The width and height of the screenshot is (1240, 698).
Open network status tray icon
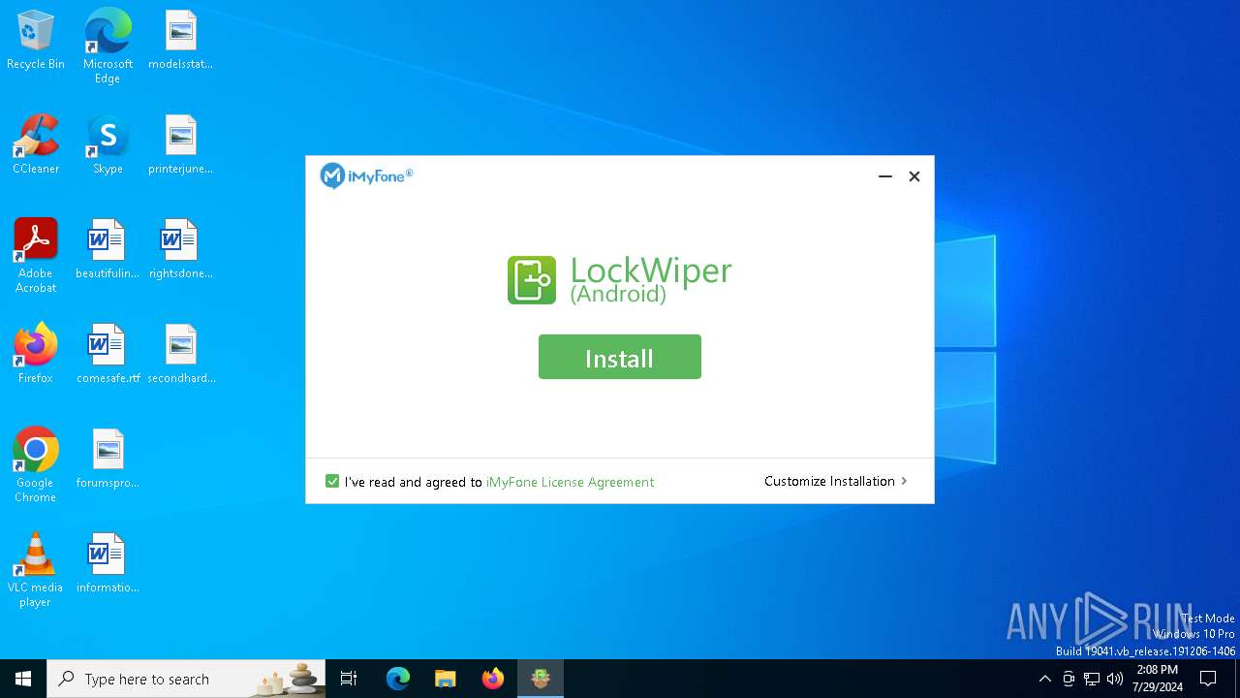tap(1092, 679)
